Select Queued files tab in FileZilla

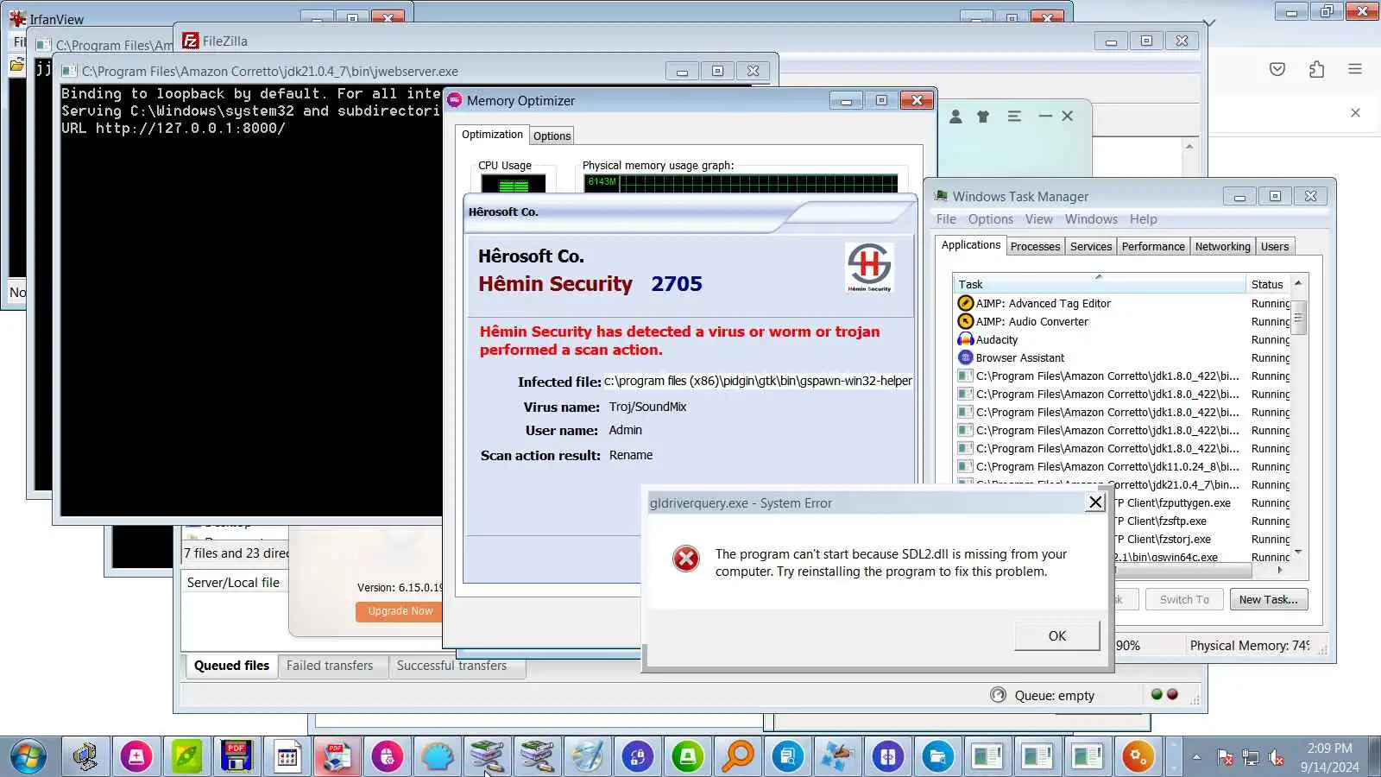[x=231, y=666]
